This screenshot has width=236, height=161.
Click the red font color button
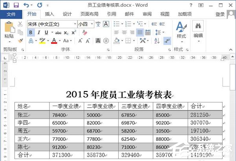coord(54,41)
